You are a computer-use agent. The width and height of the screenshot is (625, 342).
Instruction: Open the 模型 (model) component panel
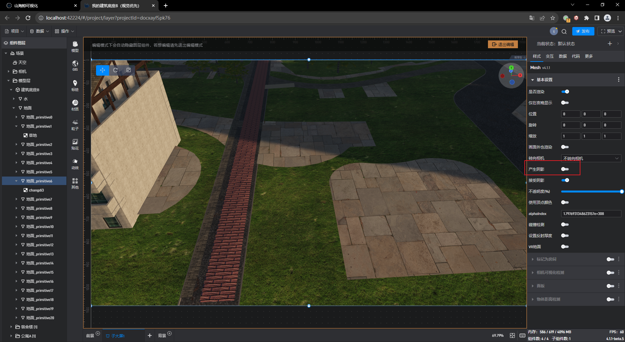pyautogui.click(x=75, y=46)
